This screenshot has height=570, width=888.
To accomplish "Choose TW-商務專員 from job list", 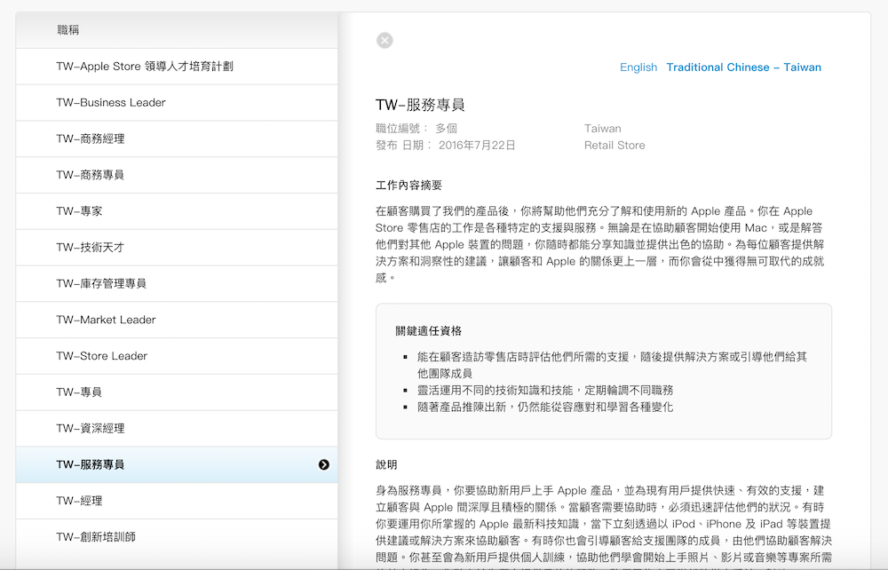I will coord(91,175).
